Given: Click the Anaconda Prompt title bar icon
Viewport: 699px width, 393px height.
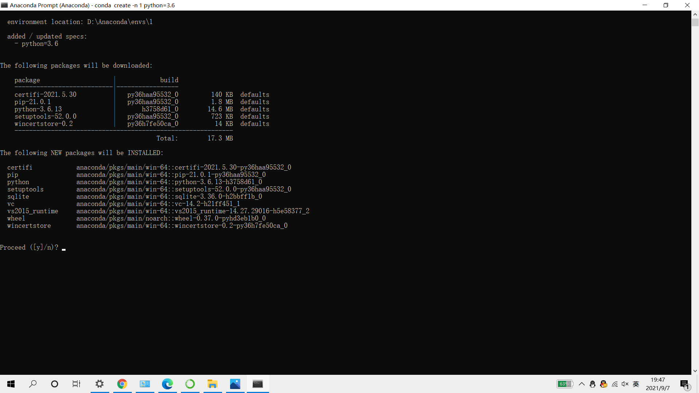Looking at the screenshot, I should point(4,5).
